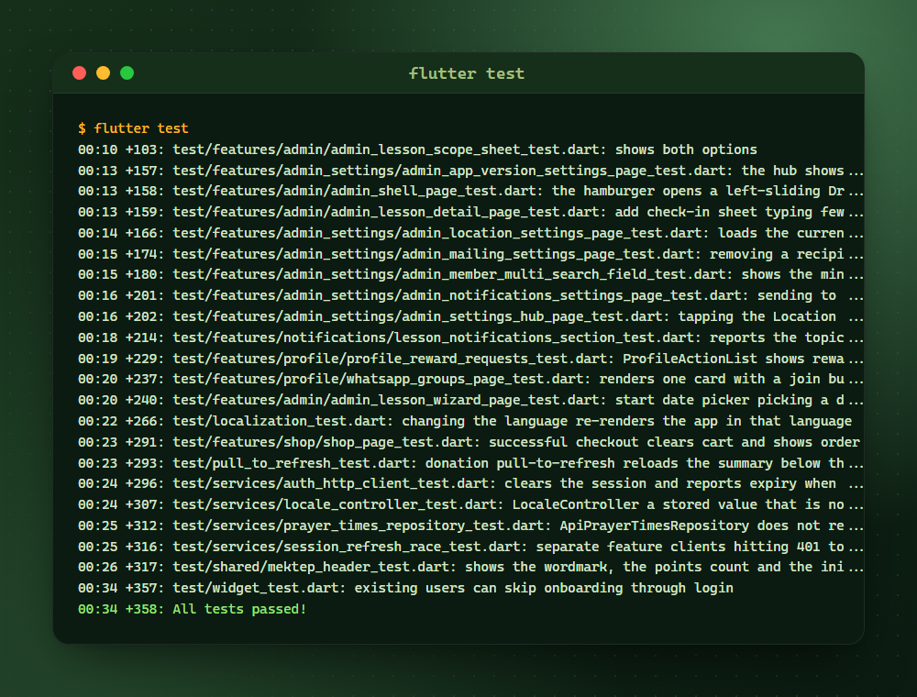Image resolution: width=917 pixels, height=697 pixels.
Task: Select the auth_http_client_test.dart line
Action: (x=470, y=484)
